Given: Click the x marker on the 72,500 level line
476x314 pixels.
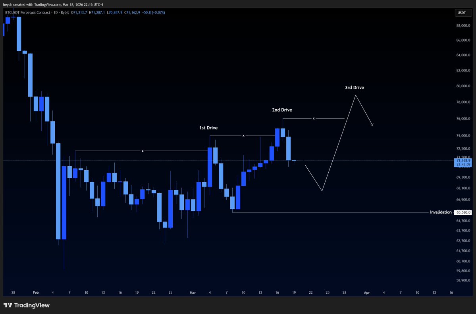Looking at the screenshot, I should click(143, 151).
